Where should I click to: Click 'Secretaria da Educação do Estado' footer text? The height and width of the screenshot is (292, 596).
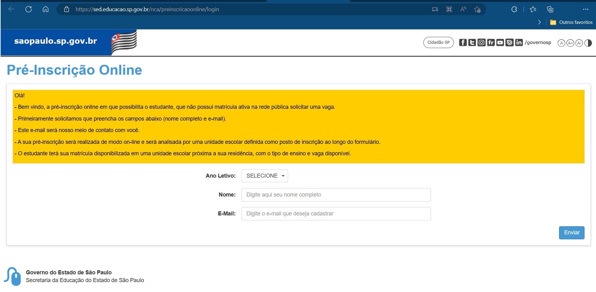click(85, 280)
